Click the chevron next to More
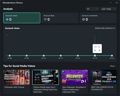This screenshot has width=120, height=96. pos(115,66)
